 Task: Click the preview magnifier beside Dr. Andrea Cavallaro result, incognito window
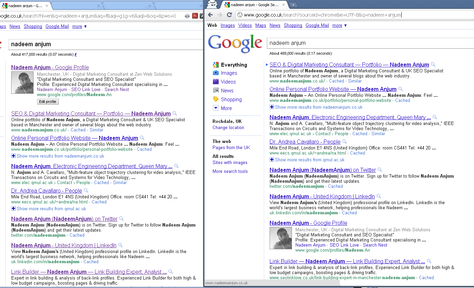pos(344,142)
